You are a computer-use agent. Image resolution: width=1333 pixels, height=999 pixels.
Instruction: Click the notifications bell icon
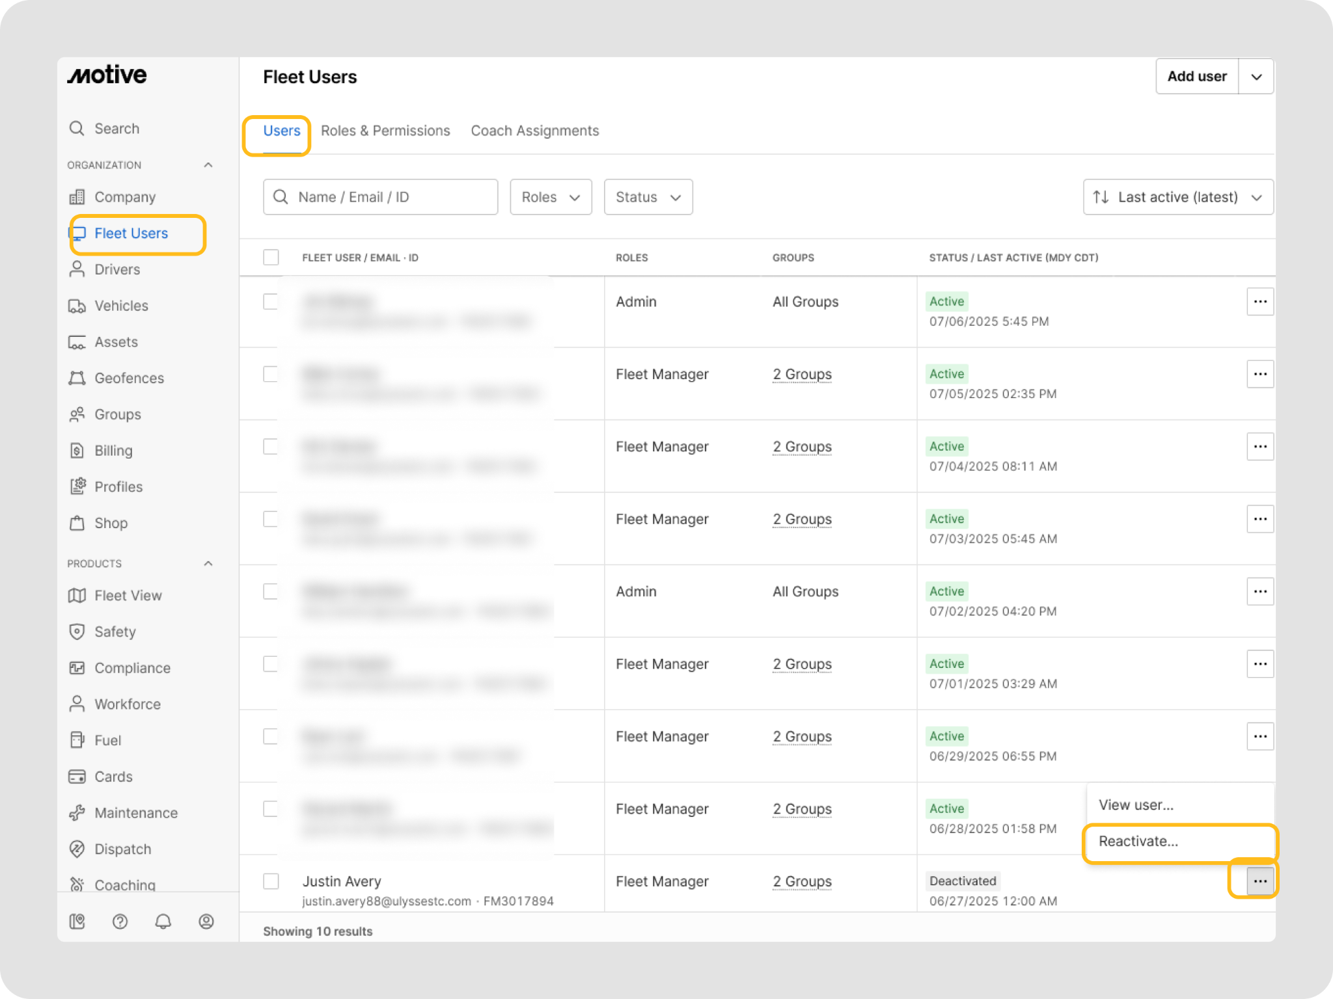pos(163,922)
